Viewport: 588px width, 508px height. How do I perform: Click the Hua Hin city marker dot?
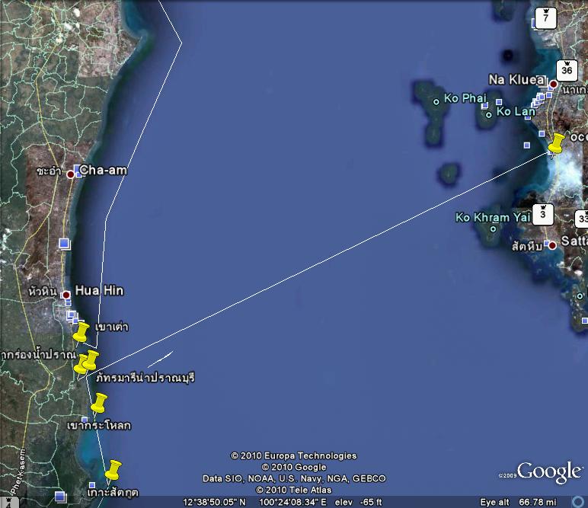pyautogui.click(x=66, y=295)
